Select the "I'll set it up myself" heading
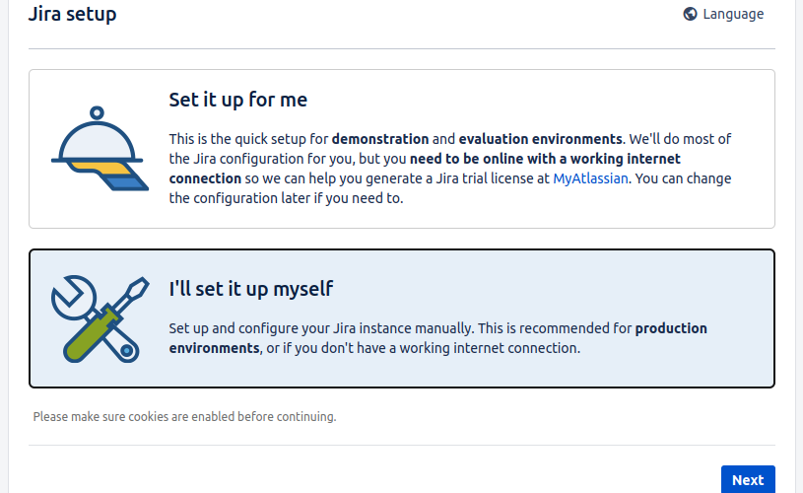 tap(251, 289)
